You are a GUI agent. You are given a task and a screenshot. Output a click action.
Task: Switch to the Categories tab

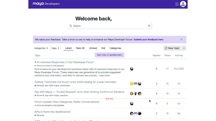115,48
